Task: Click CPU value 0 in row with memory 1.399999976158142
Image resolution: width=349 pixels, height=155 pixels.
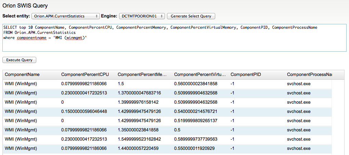Action: pos(63,102)
